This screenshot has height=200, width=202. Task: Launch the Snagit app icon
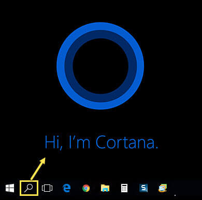pyautogui.click(x=143, y=188)
